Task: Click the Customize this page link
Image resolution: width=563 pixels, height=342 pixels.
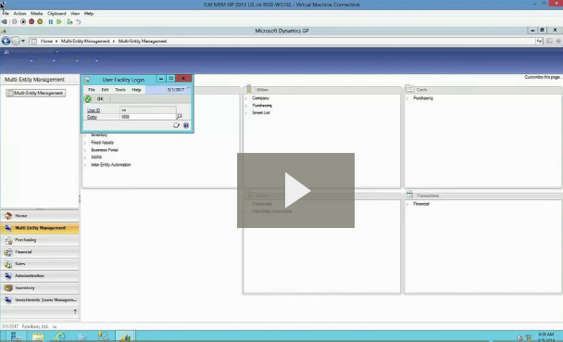Action: (543, 77)
